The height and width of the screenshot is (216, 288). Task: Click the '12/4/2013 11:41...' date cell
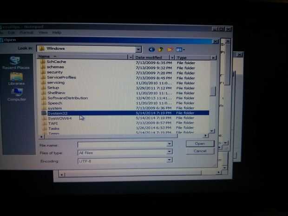(154, 98)
